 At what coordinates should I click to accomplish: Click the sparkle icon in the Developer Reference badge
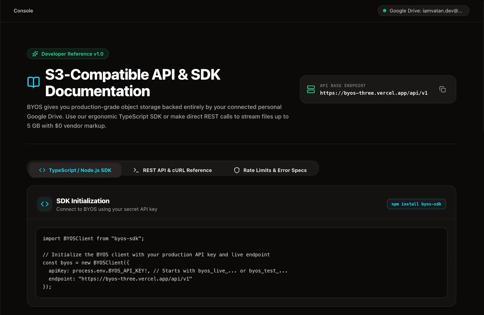35,54
